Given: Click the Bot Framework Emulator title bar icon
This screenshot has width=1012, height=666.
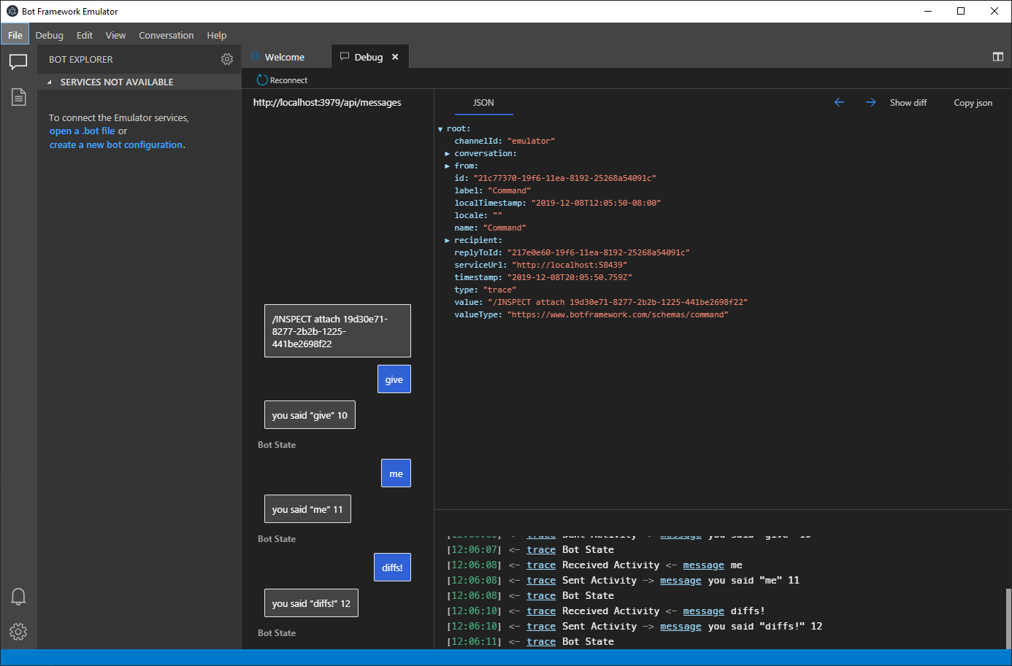Looking at the screenshot, I should point(12,11).
